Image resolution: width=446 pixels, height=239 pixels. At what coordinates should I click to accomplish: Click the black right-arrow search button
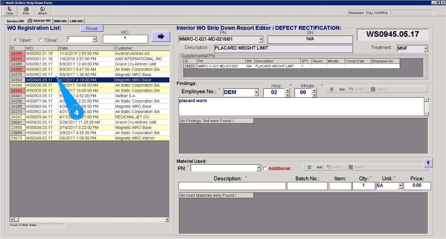pyautogui.click(x=161, y=37)
